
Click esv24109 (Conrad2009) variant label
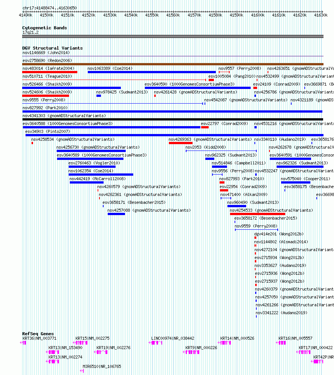click(277, 84)
